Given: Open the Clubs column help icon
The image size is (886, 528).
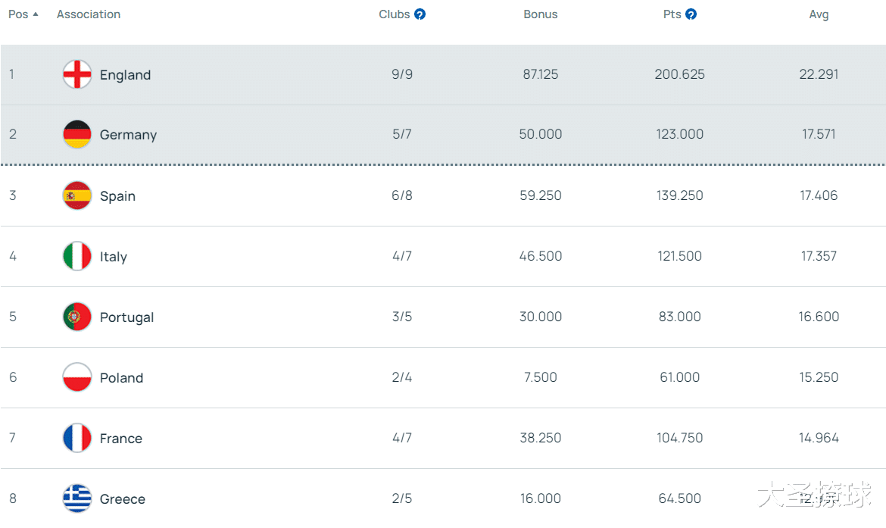Looking at the screenshot, I should click(420, 14).
